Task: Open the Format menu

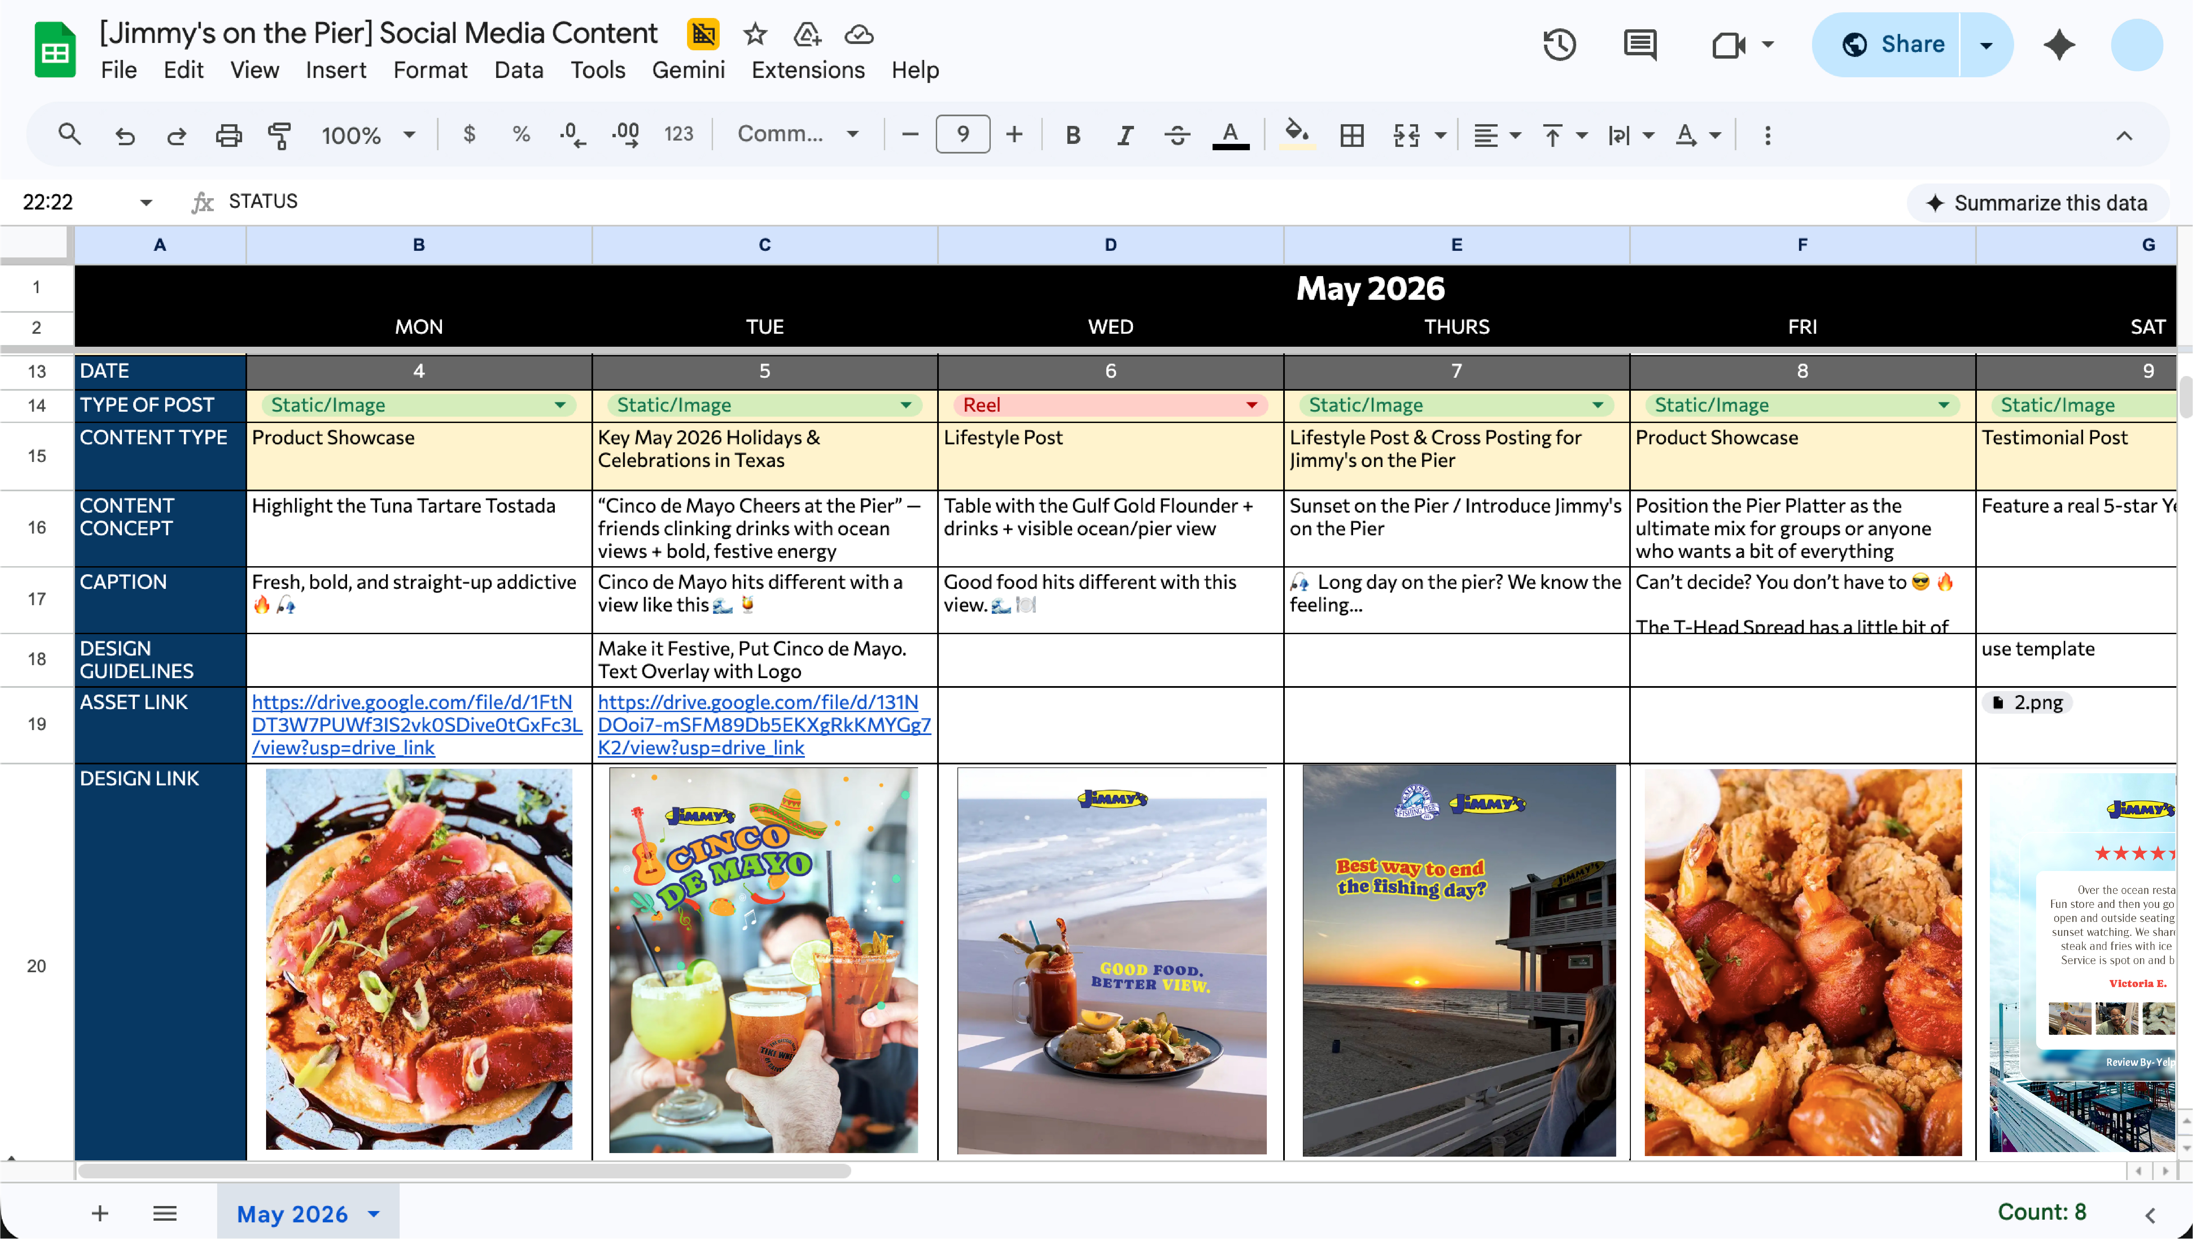Action: click(430, 70)
